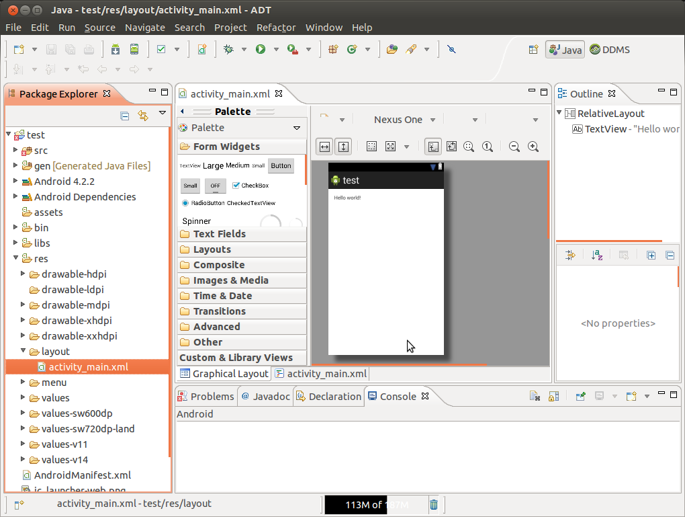The height and width of the screenshot is (517, 685).
Task: Click the Run green play icon
Action: pyautogui.click(x=261, y=50)
